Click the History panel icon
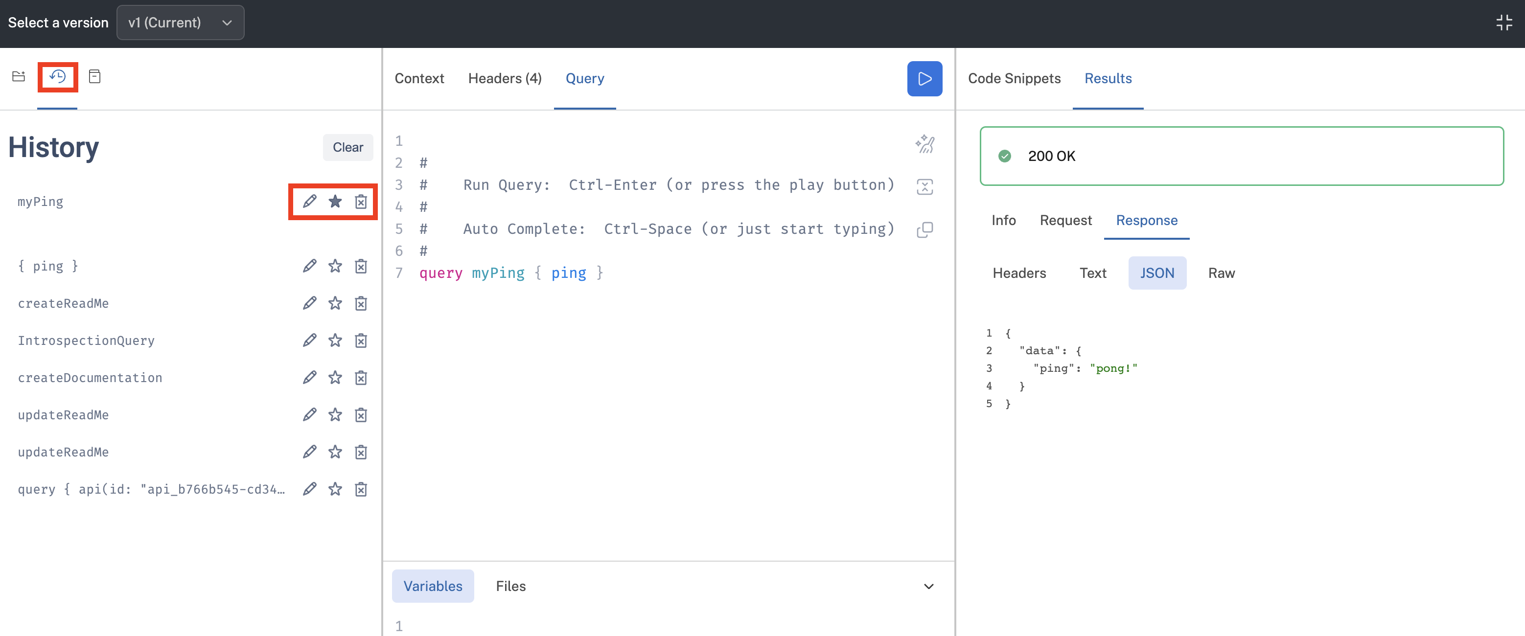 [57, 77]
